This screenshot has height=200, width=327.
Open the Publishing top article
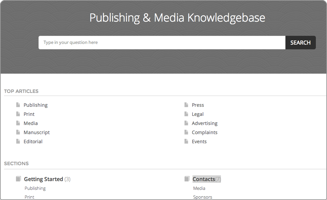click(x=36, y=105)
